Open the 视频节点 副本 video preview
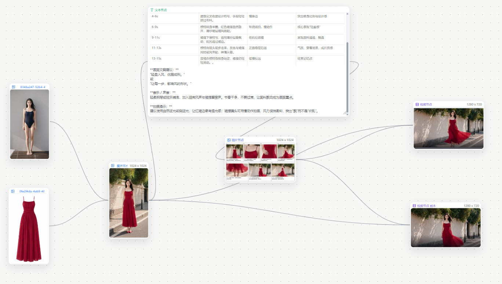This screenshot has width=502, height=284. pyautogui.click(x=445, y=227)
